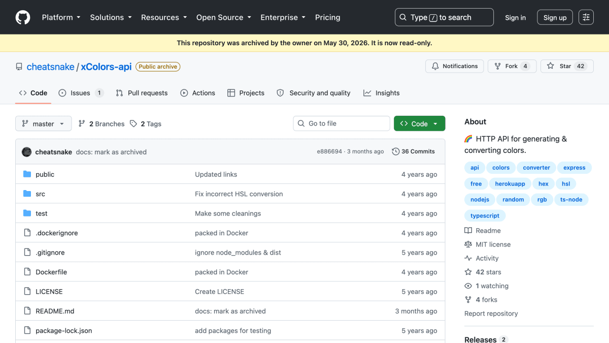The height and width of the screenshot is (343, 609).
Task: Open the Platform dropdown menu
Action: (61, 17)
